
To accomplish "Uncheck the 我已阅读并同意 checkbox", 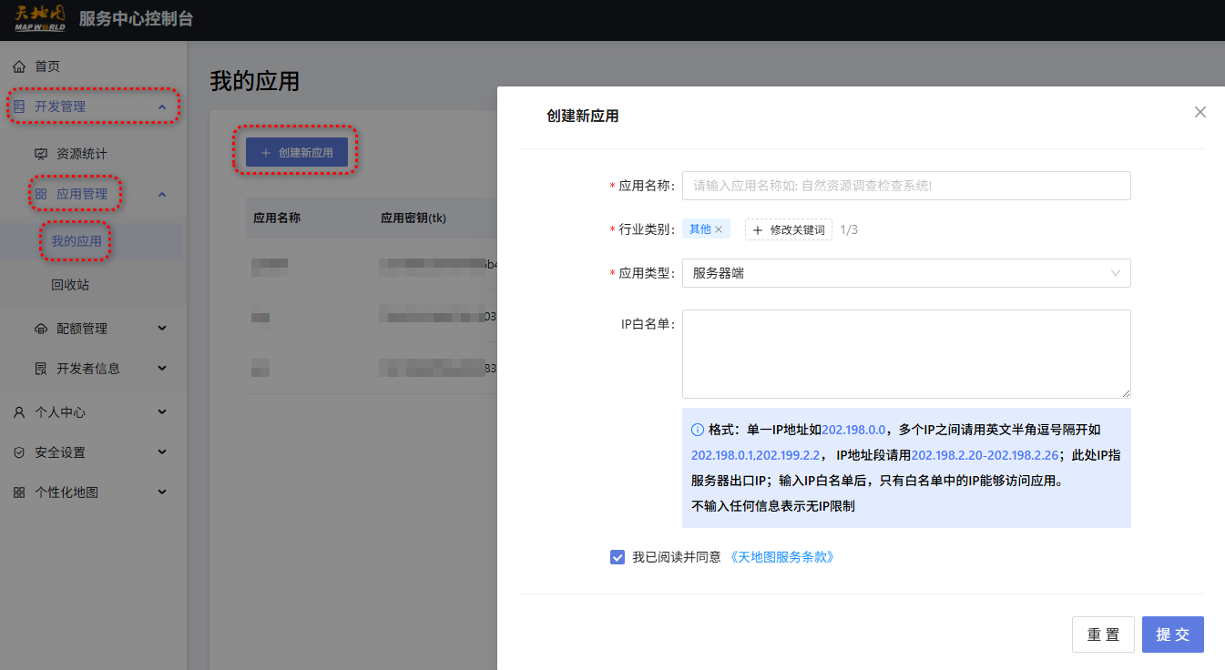I will 618,557.
